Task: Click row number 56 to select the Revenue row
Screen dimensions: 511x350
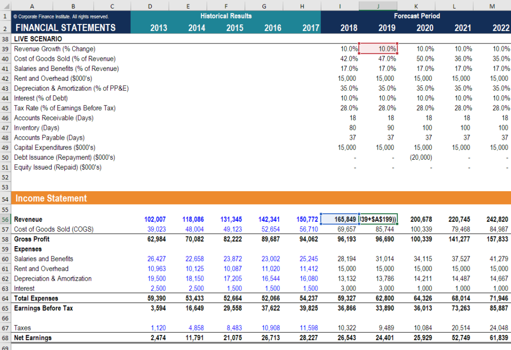Action: pos(5,219)
